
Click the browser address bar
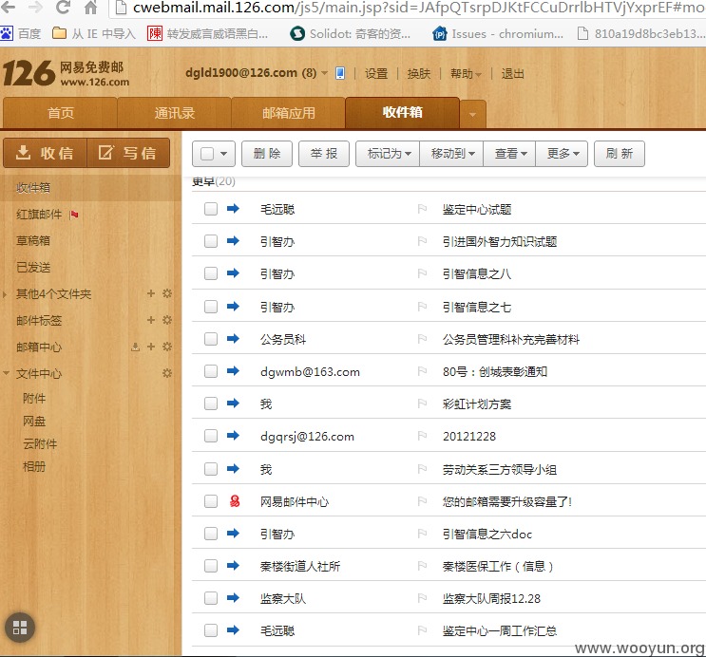(x=408, y=8)
